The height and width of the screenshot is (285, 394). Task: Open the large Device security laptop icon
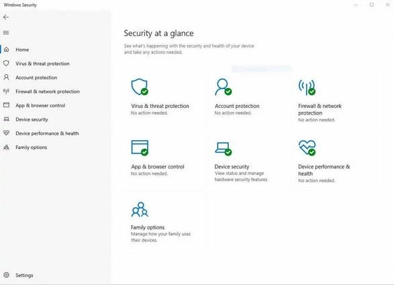pos(224,149)
